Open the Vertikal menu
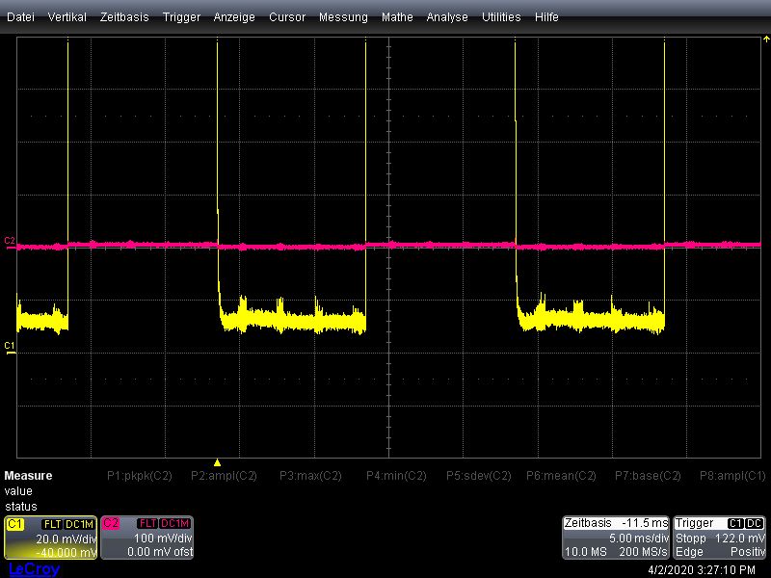 (x=66, y=17)
